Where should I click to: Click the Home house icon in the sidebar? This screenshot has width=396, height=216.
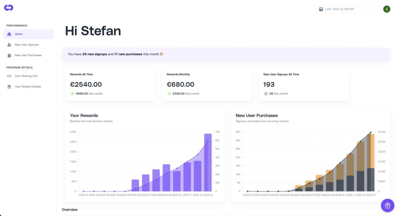click(9, 34)
